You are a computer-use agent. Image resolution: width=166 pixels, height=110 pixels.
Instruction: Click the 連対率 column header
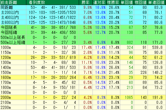(99, 2)
